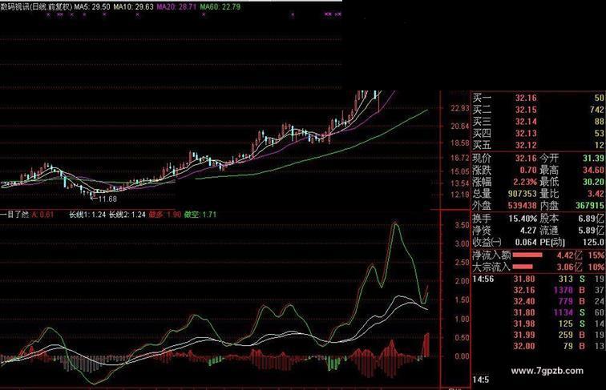Click the 22.93 price axis label
The image size is (606, 390).
pos(459,108)
